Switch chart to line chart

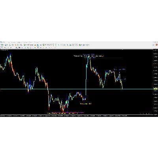(61, 45)
